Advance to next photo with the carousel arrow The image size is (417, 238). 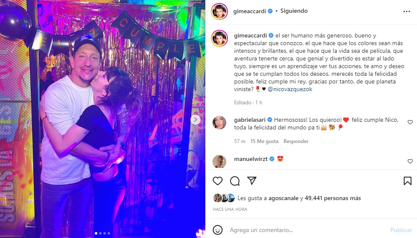pos(195,120)
